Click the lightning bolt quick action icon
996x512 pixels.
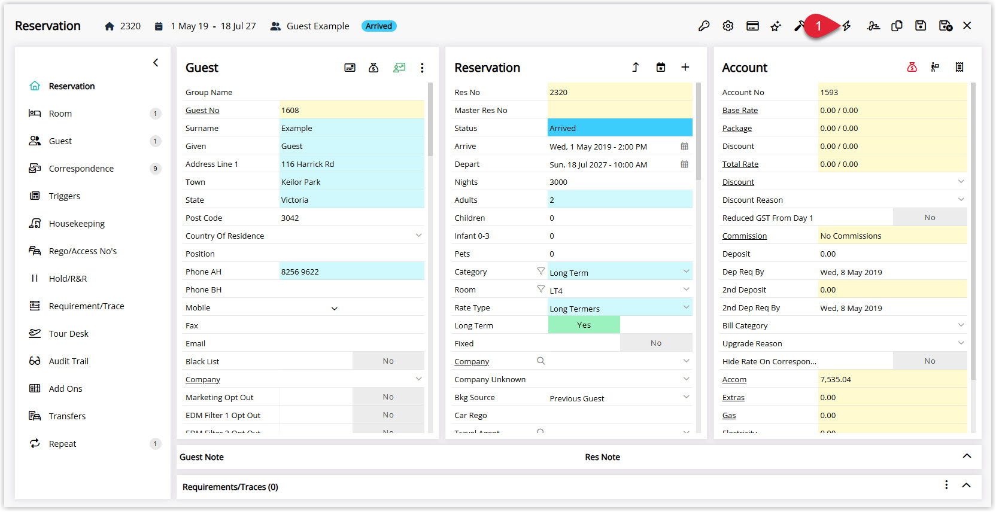[847, 26]
